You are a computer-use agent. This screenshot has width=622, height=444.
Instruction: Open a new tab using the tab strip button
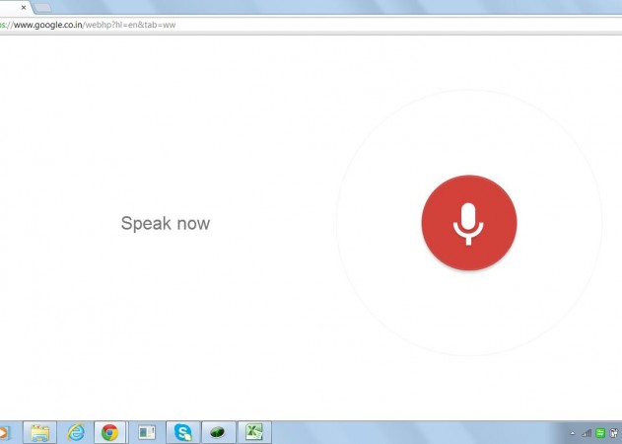[x=42, y=7]
